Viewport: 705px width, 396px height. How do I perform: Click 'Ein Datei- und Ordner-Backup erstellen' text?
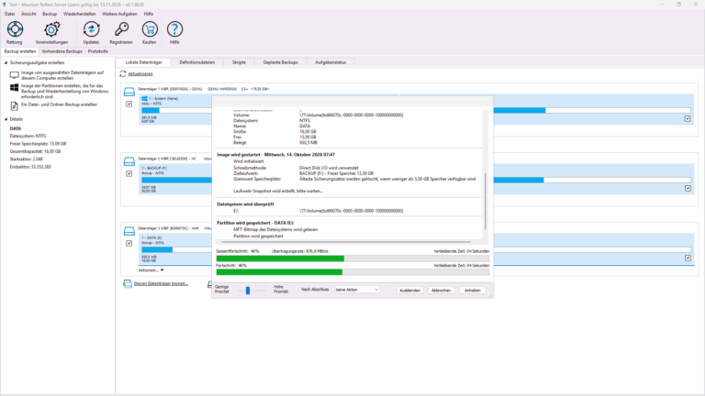(59, 104)
